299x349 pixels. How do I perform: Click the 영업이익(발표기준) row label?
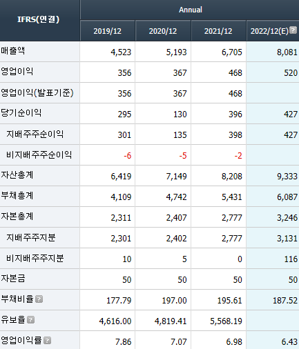pyautogui.click(x=37, y=92)
